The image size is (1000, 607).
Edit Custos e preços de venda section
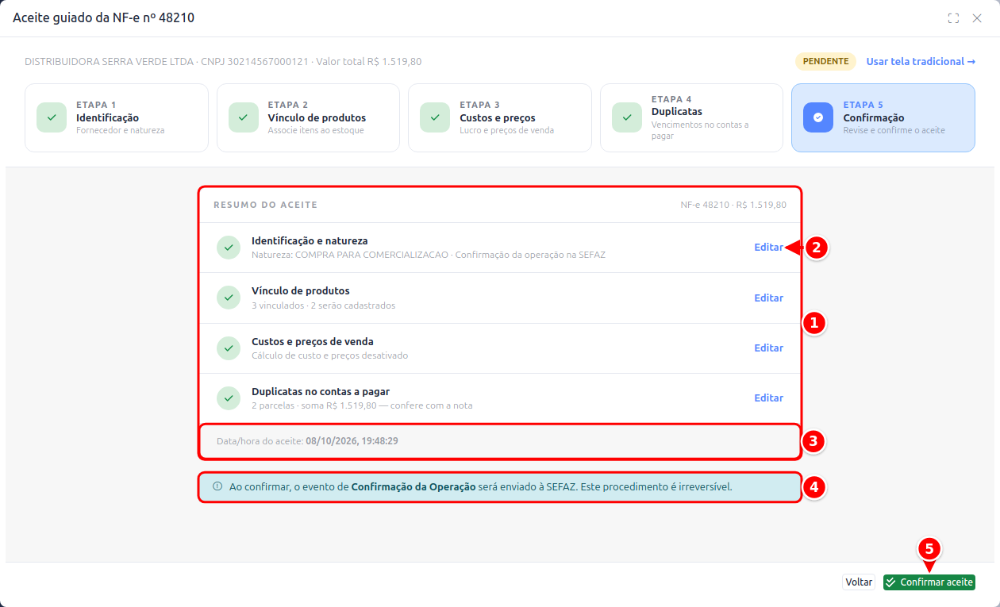point(768,348)
